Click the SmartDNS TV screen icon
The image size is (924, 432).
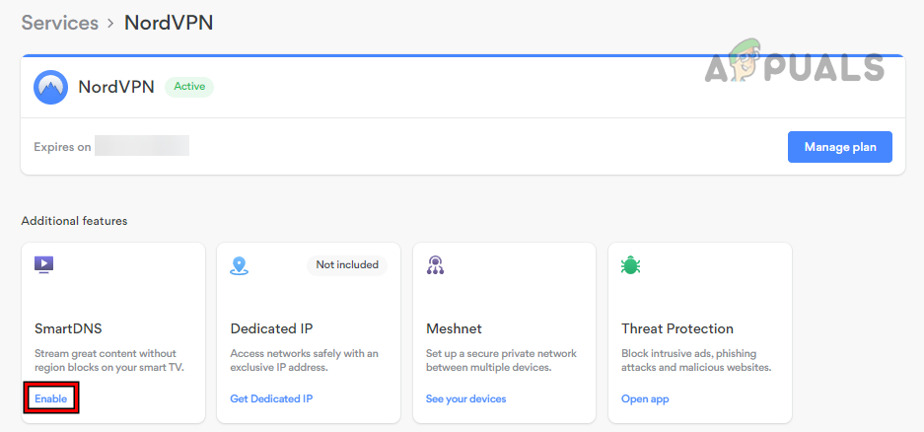point(43,264)
